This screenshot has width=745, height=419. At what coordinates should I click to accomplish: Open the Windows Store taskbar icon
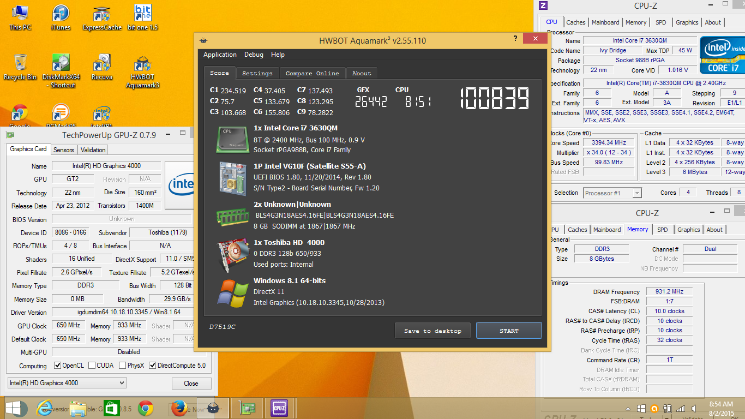(x=111, y=408)
